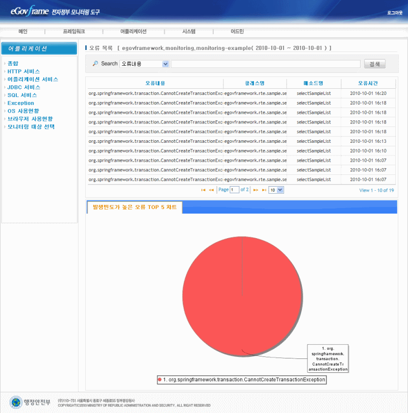
Task: Select 발생빈도가 높은 오류 TOP 5 차트 tab
Action: tap(135, 208)
